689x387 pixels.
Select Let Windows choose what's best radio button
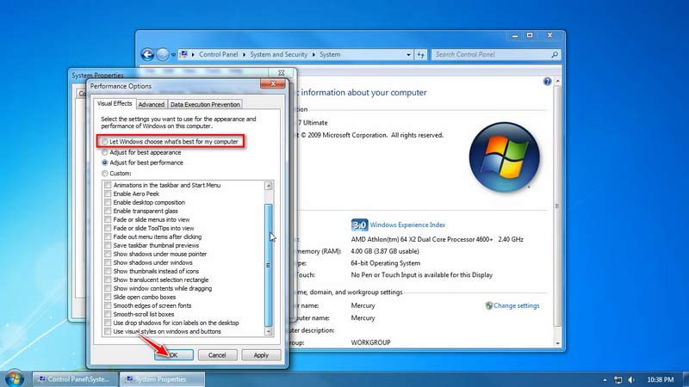pyautogui.click(x=104, y=142)
